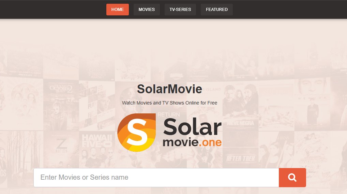
Task: Open the FEATURED section
Action: (x=217, y=10)
